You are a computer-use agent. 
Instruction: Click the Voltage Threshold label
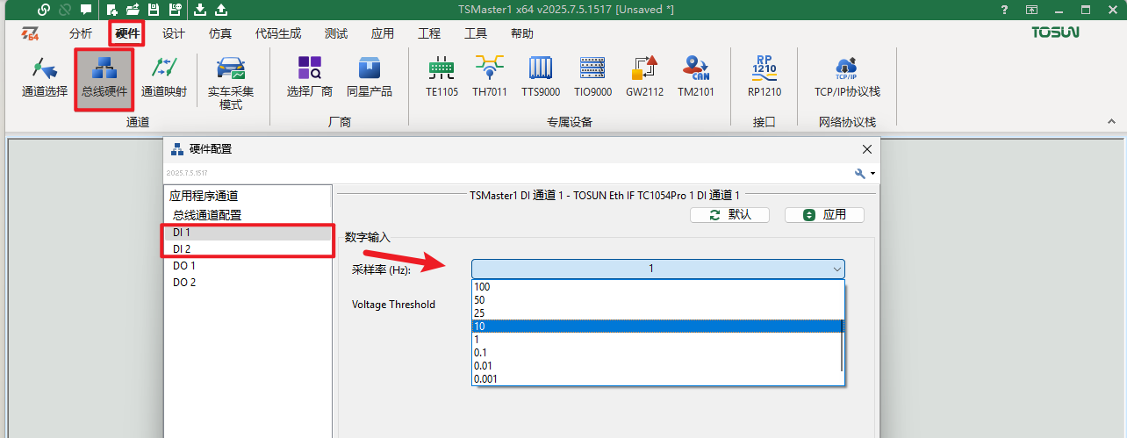coord(394,305)
